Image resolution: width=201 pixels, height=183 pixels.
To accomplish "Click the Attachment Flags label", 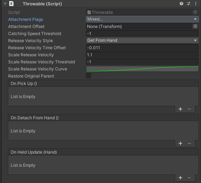I will [26, 19].
